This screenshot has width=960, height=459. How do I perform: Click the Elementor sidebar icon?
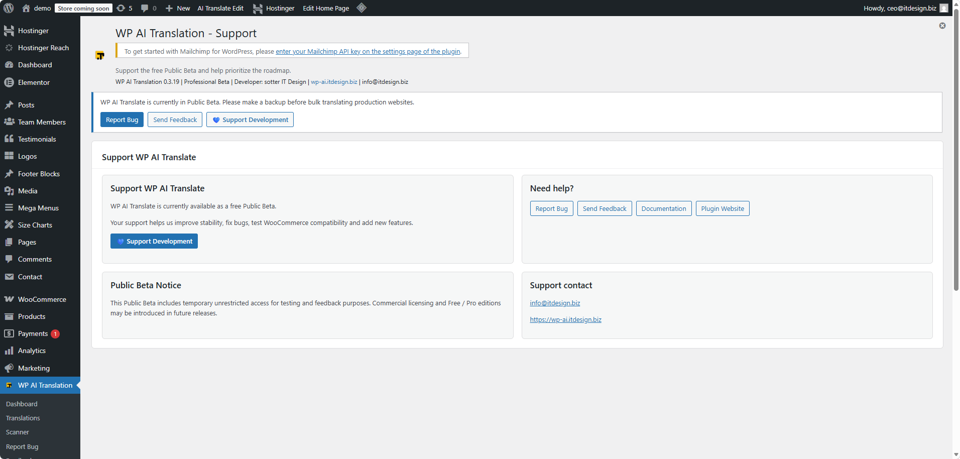coord(9,82)
